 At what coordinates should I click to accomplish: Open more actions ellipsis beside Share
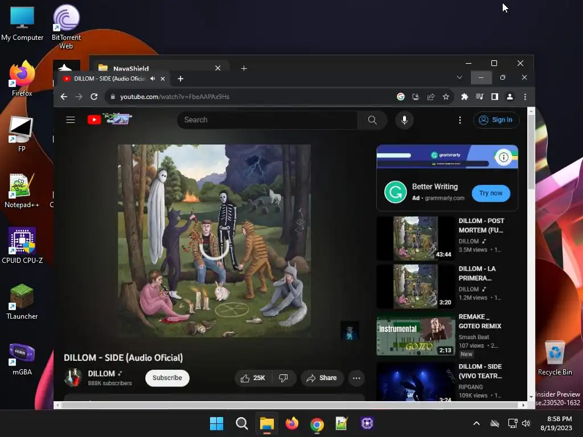[x=356, y=378]
